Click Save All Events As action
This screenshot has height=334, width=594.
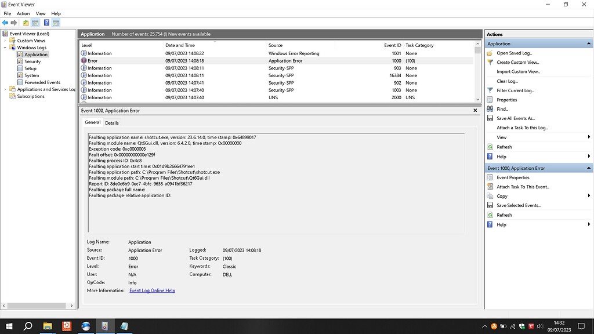pyautogui.click(x=517, y=118)
